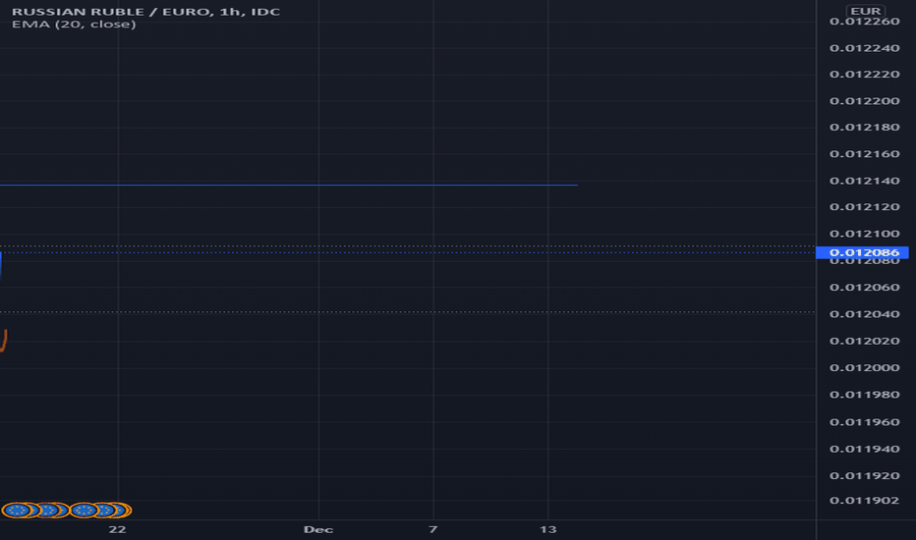Viewport: 916px width, 540px height.
Task: Click the 13 date label on time axis
Action: coord(548,529)
